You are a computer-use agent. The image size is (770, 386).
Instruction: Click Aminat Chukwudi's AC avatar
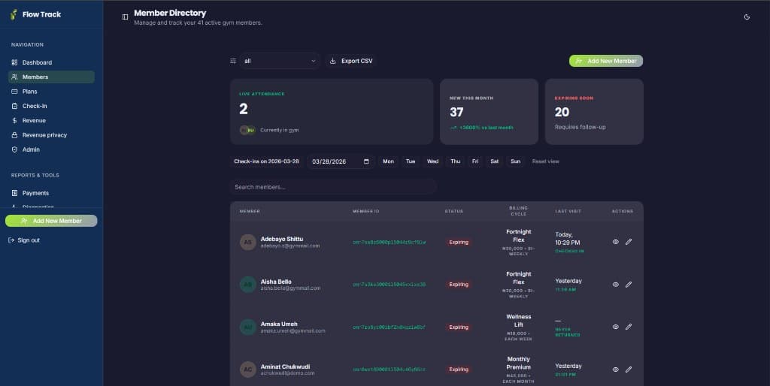point(248,369)
